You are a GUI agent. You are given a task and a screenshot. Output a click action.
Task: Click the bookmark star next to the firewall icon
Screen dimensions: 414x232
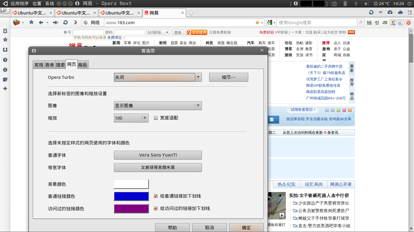[31, 22]
